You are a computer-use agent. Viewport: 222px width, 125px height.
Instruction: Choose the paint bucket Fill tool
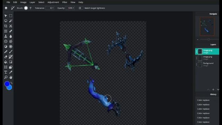coord(6,62)
